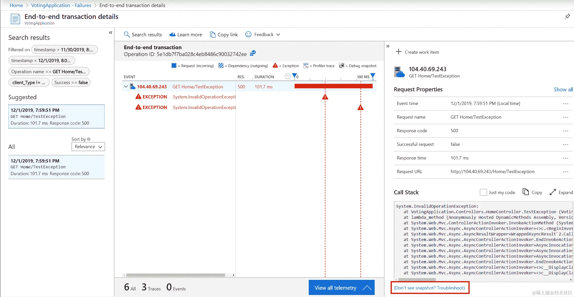574x297 pixels.
Task: Click the icon beside the Operation ID
Action: [x=253, y=53]
